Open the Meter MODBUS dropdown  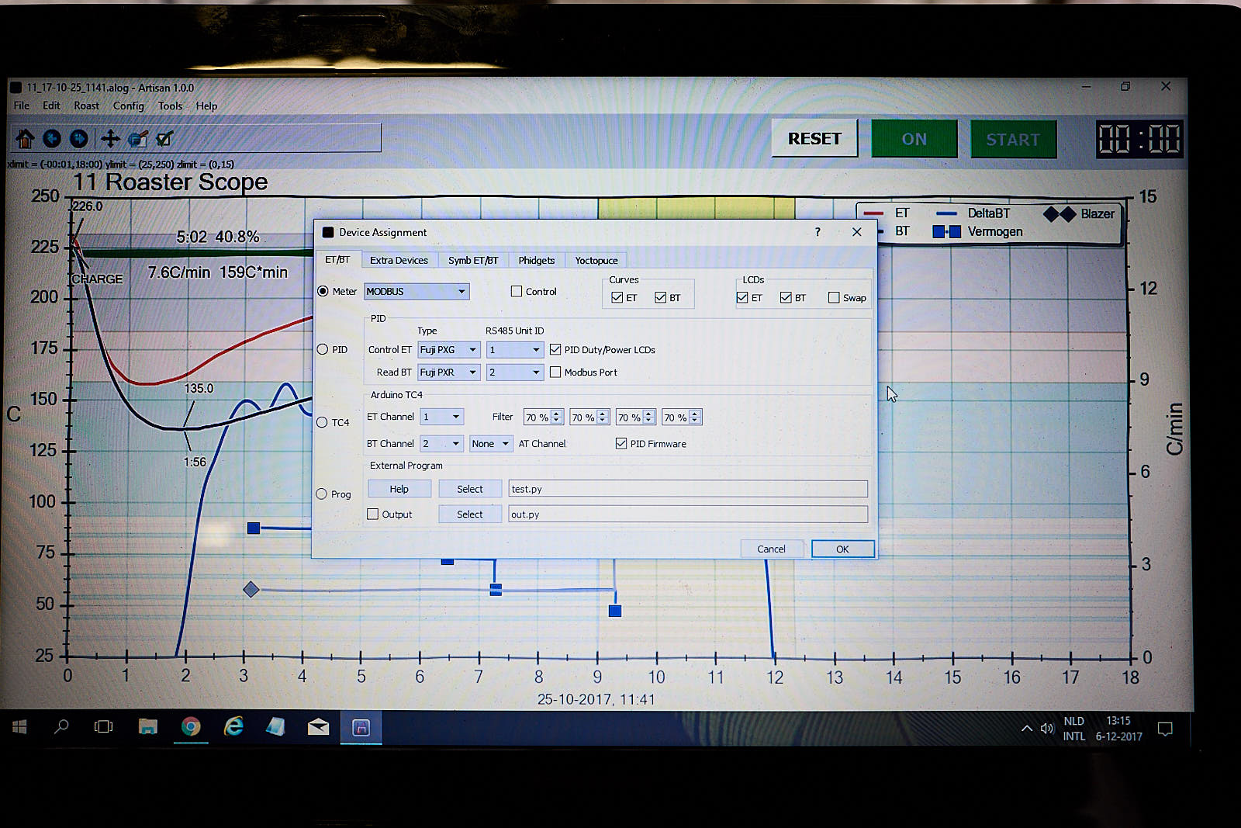pos(417,292)
